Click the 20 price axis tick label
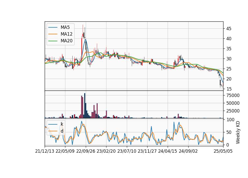This screenshot has height=178, width=248. point(229,79)
